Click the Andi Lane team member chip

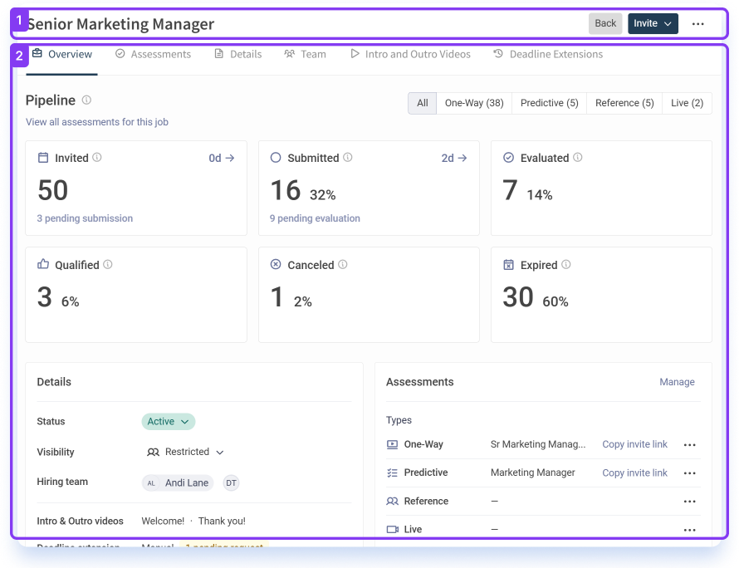click(x=178, y=482)
